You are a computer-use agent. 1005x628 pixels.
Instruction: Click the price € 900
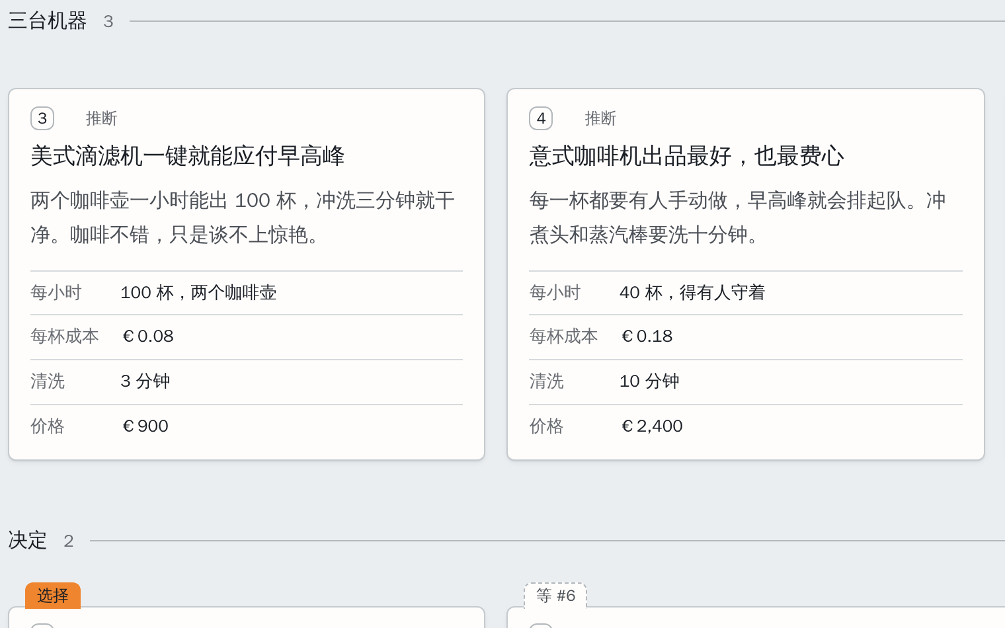(145, 426)
